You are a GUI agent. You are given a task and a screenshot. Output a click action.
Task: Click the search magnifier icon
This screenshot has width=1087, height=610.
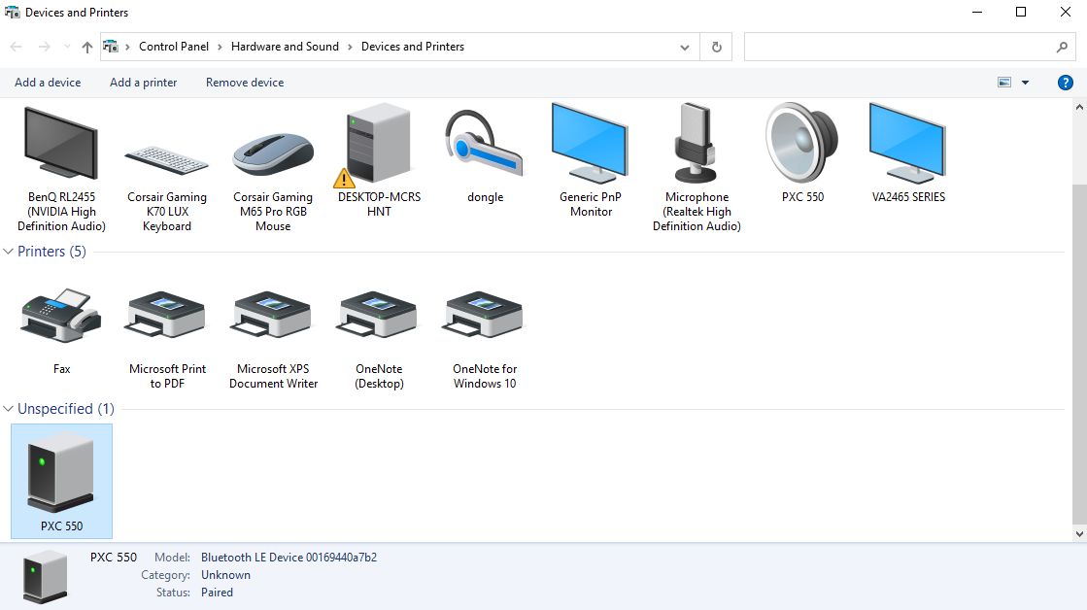[x=1062, y=48]
